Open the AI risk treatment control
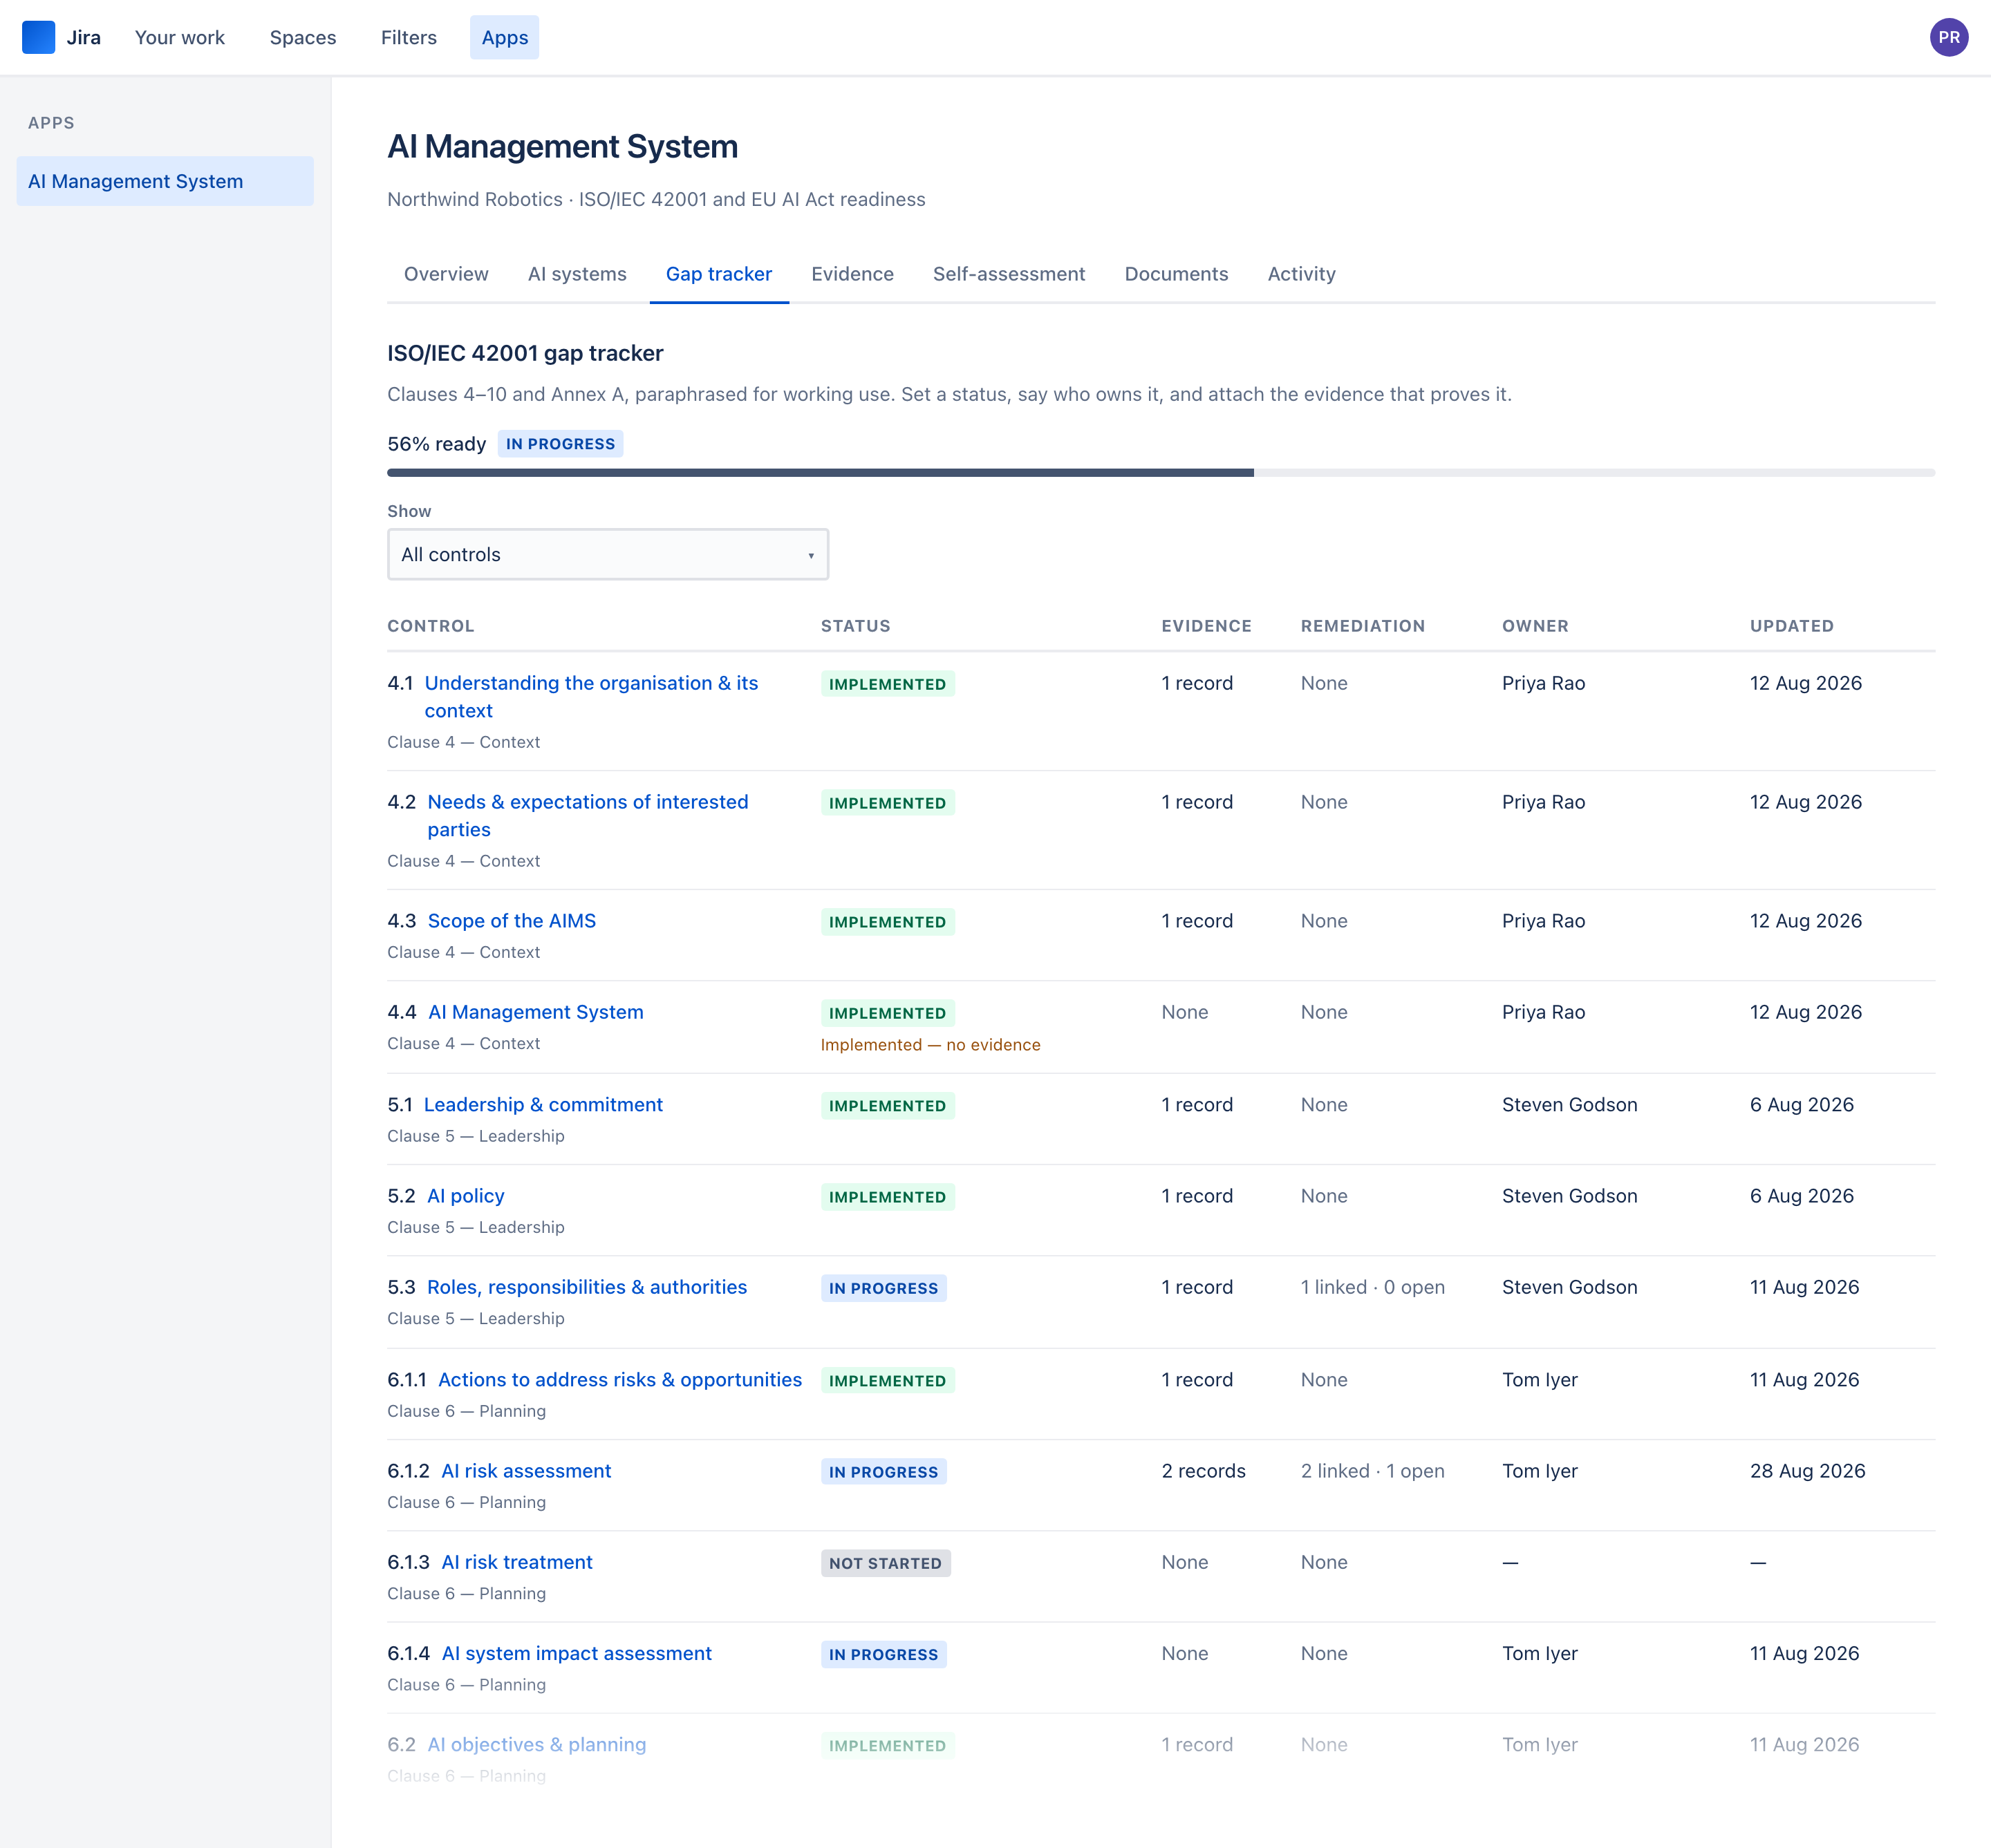Image resolution: width=1991 pixels, height=1848 pixels. coord(517,1562)
